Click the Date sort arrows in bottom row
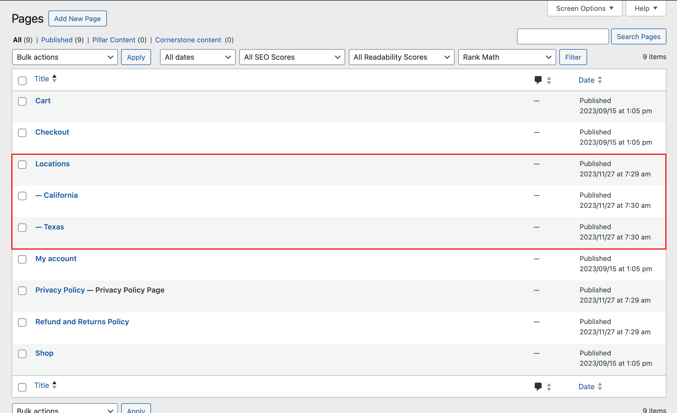This screenshot has height=413, width=677. [x=600, y=386]
